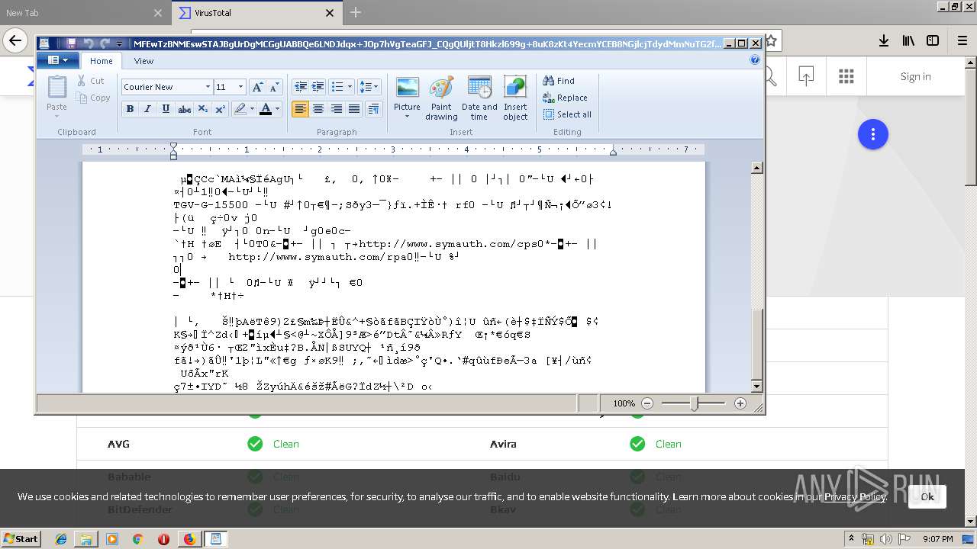977x549 pixels.
Task: Open the Privacy Policy link
Action: 855,496
